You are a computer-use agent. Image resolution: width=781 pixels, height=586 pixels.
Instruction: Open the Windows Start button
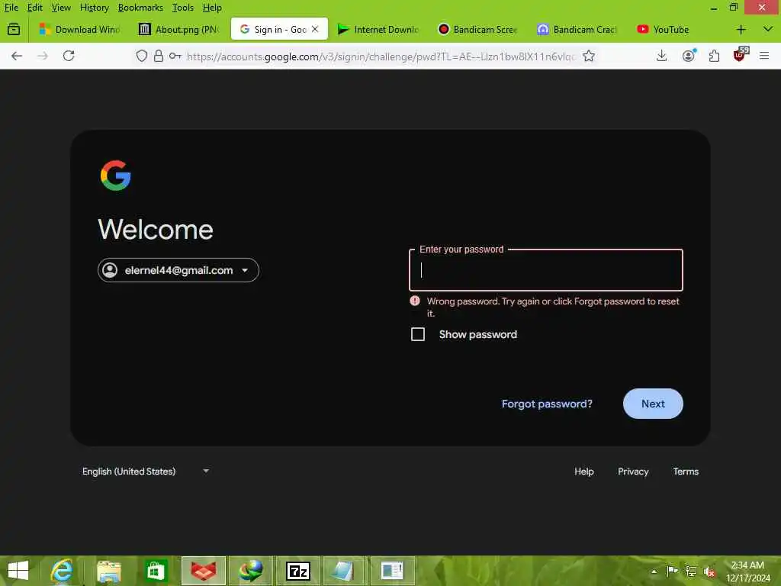point(18,571)
